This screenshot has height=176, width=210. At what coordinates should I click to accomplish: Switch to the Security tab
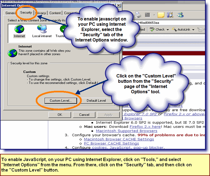26,12
